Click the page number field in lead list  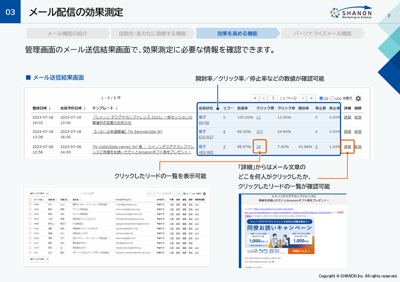pos(158,193)
